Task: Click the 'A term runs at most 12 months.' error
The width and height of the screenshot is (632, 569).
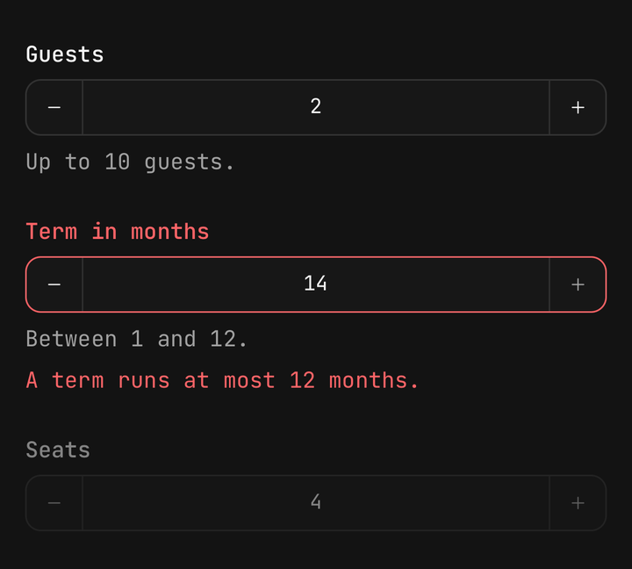Action: [x=222, y=380]
